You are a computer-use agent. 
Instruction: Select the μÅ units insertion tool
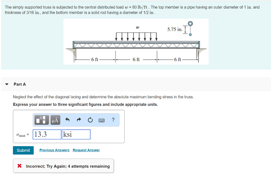pyautogui.click(x=55, y=120)
